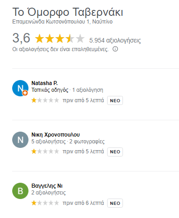Click Natasha P.'s one-star rating
This screenshot has height=218, width=179.
point(45,100)
